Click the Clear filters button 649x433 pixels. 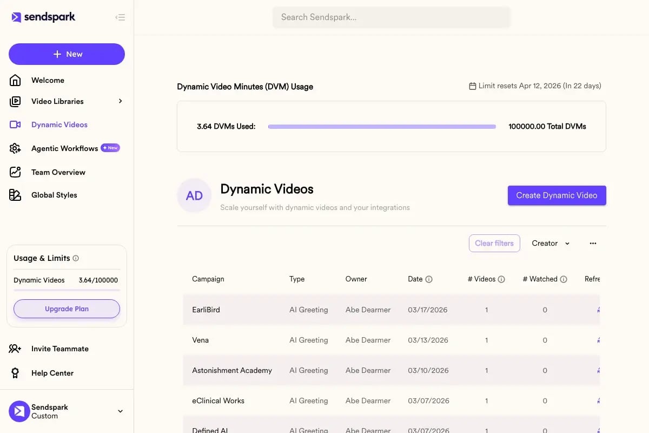[x=494, y=243]
